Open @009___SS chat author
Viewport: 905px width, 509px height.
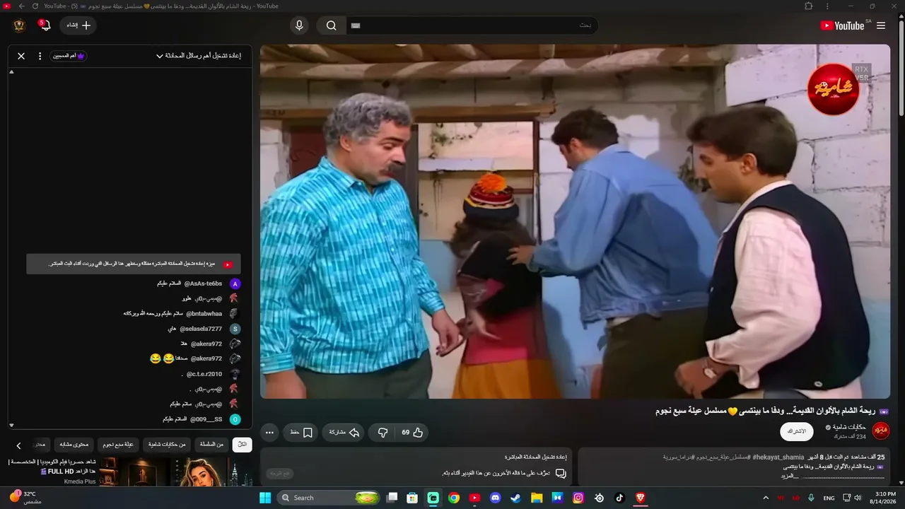(x=206, y=419)
